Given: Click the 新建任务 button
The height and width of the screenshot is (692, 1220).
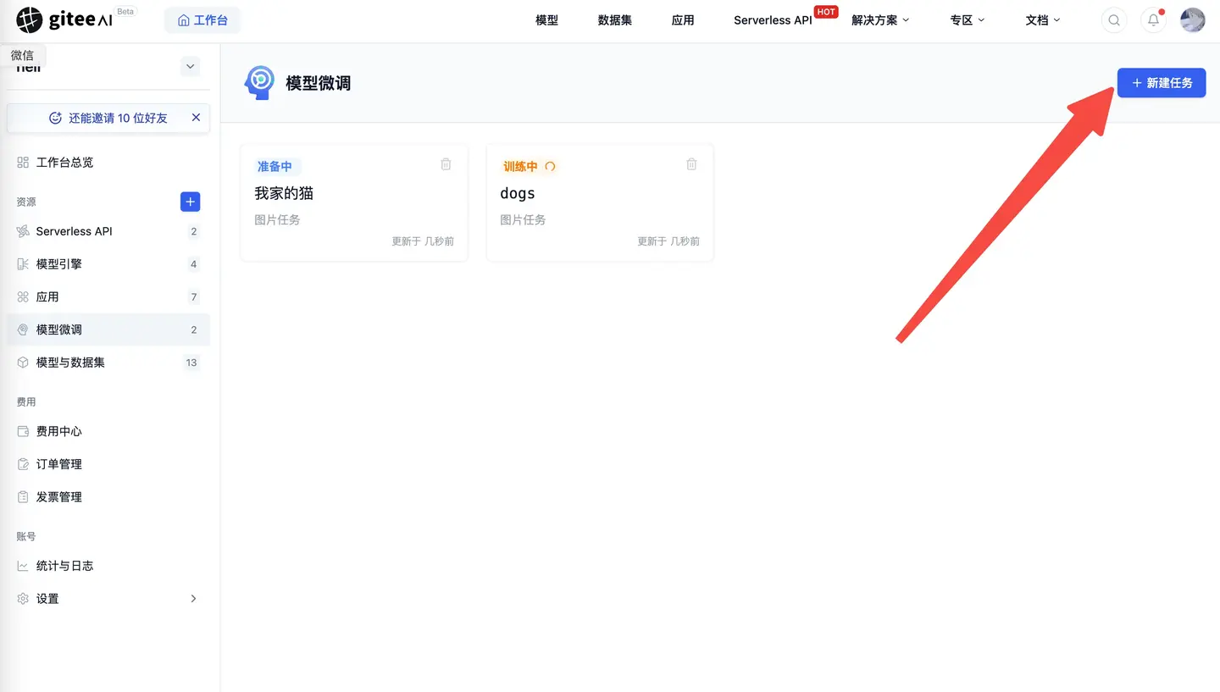Looking at the screenshot, I should (1162, 82).
